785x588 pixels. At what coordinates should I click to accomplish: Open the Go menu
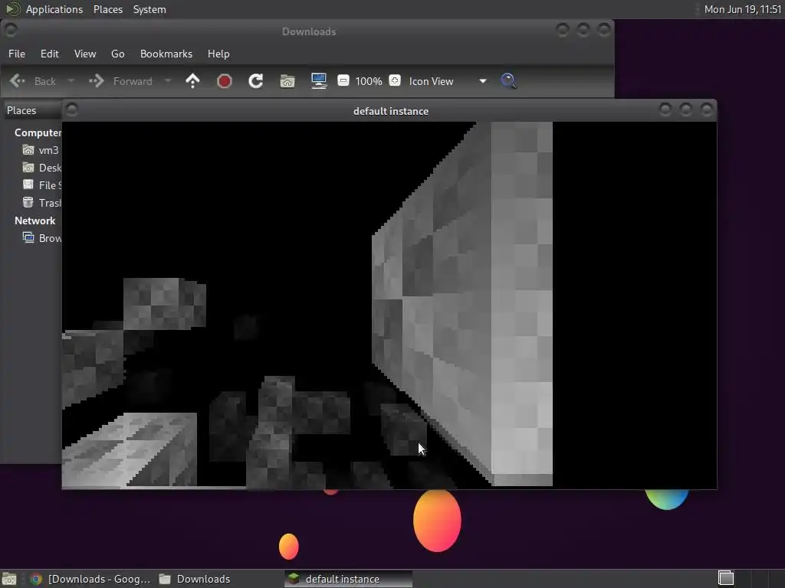pyautogui.click(x=117, y=54)
